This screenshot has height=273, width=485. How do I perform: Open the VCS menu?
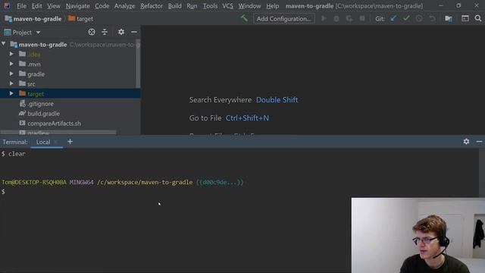point(227,6)
